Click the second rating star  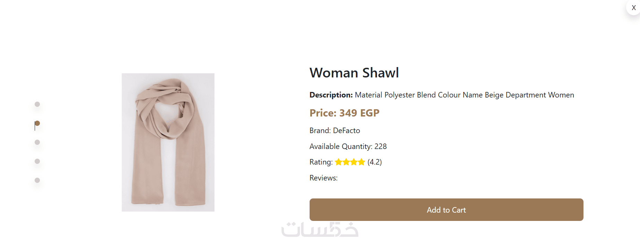point(346,162)
